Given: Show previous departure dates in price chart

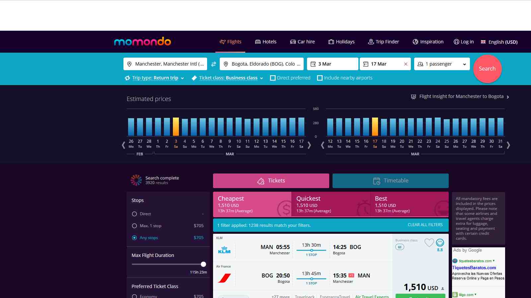Looking at the screenshot, I should pos(123,145).
